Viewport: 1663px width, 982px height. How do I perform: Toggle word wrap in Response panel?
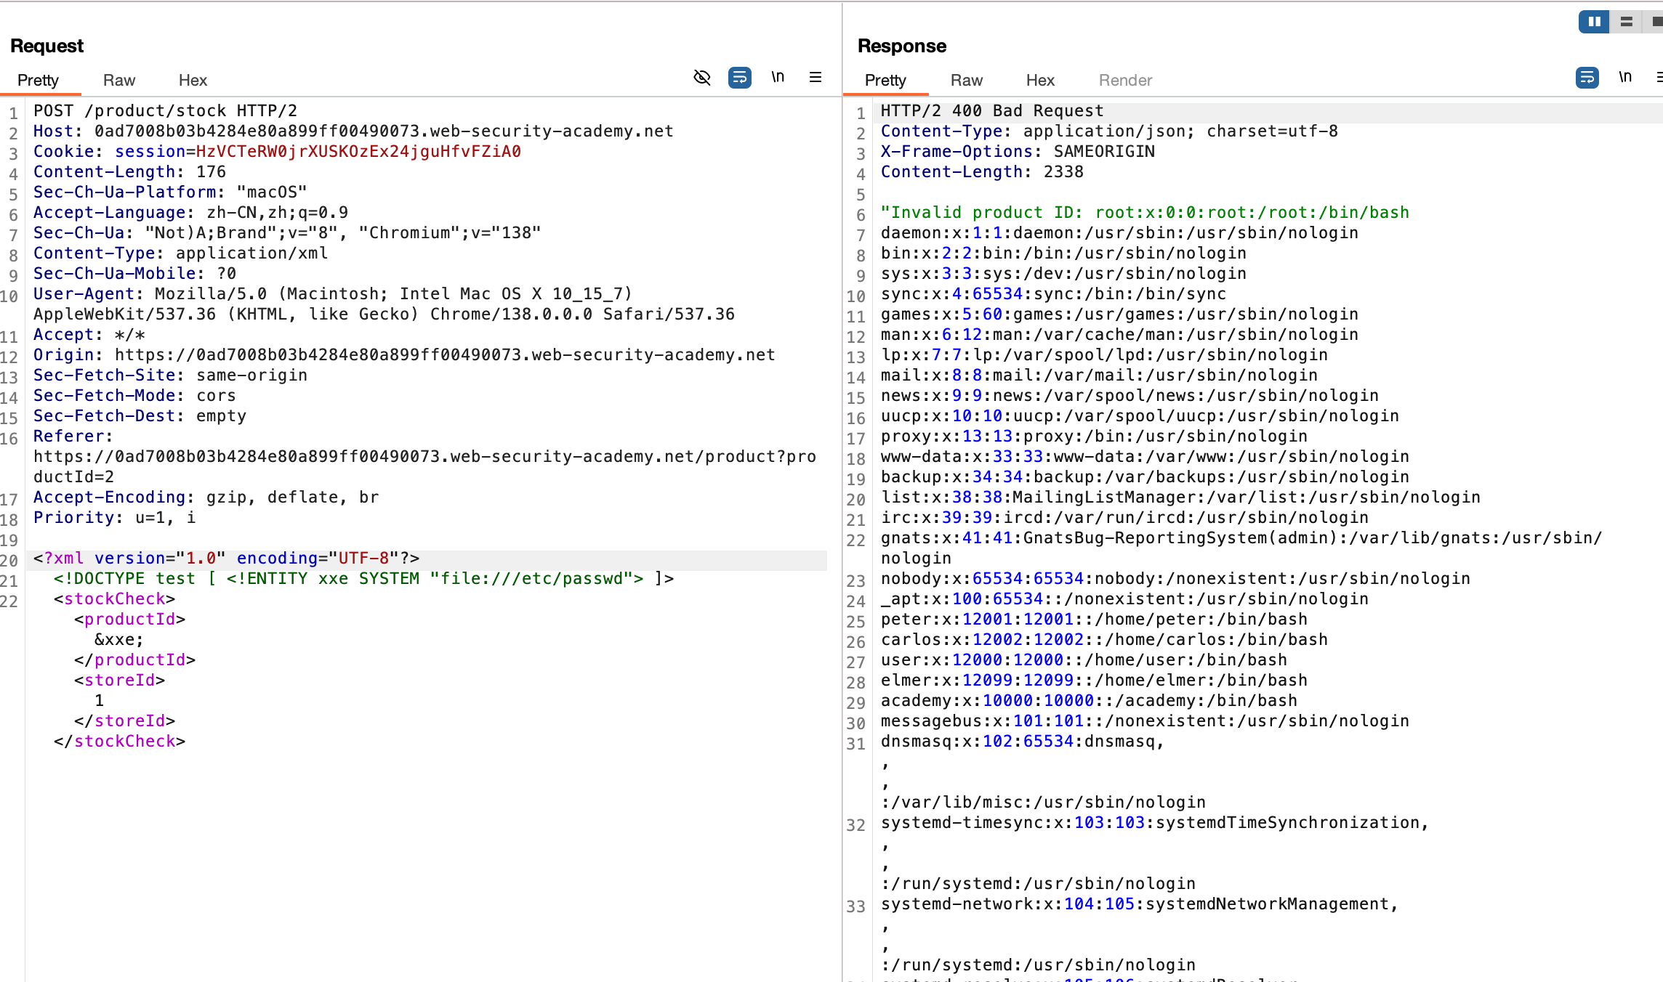pyautogui.click(x=1587, y=77)
